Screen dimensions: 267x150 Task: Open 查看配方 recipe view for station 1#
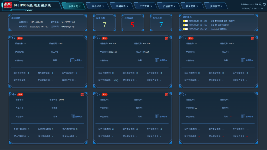(x=76, y=60)
